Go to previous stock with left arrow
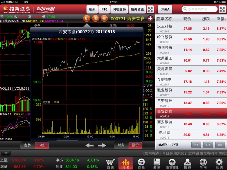The image size is (227, 170). click(90, 145)
